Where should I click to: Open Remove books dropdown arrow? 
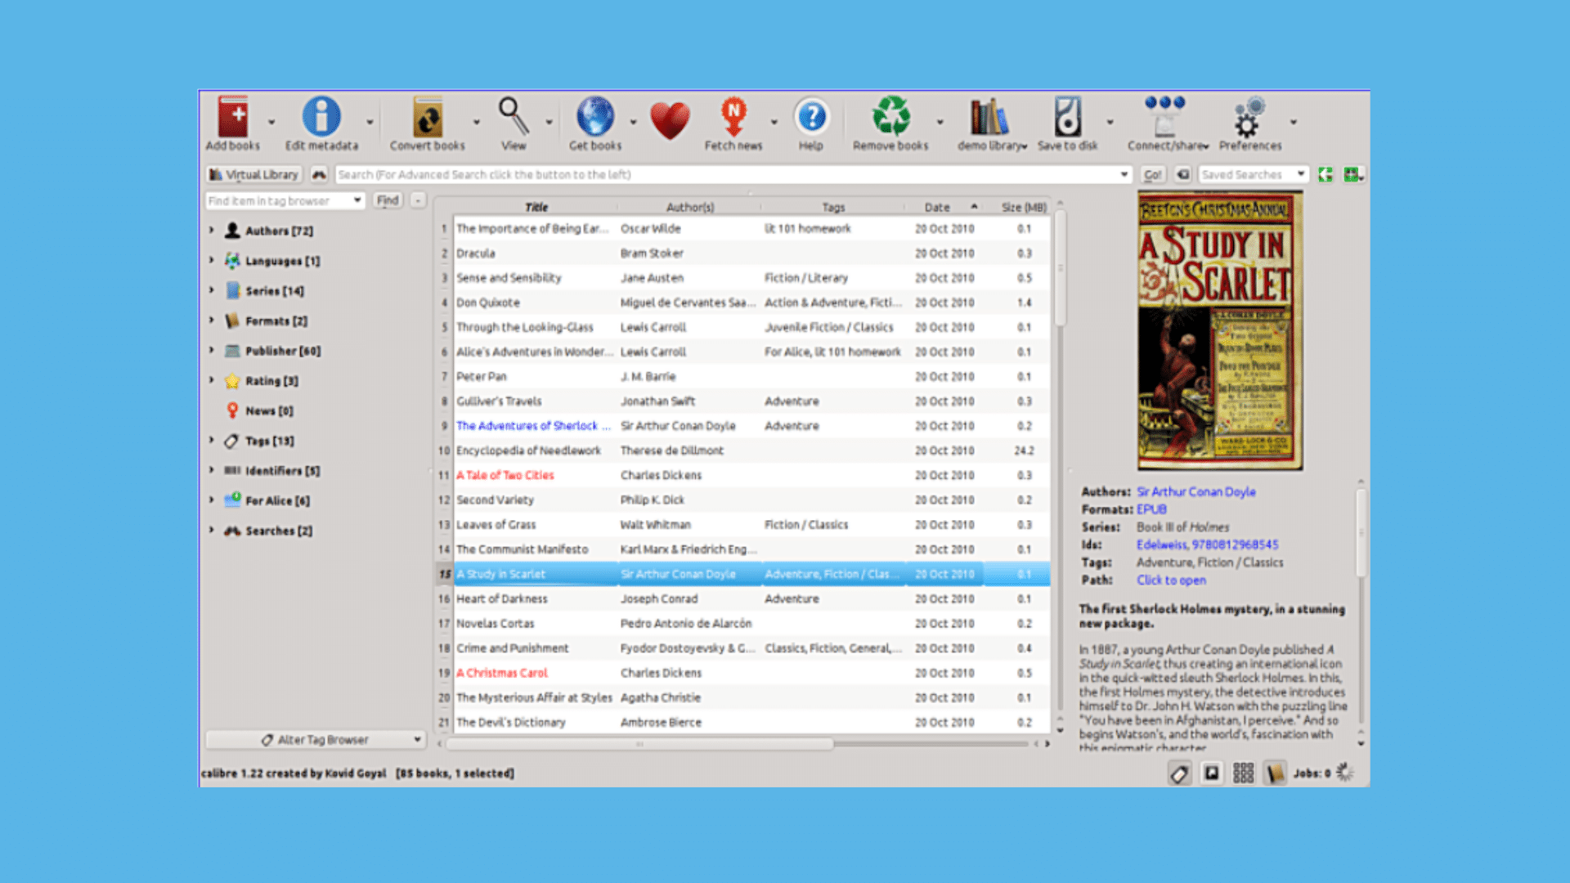pos(940,123)
